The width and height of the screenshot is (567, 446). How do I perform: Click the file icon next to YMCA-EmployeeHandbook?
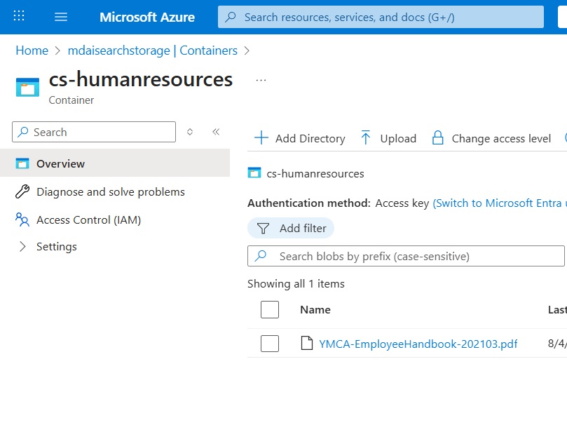pos(307,344)
